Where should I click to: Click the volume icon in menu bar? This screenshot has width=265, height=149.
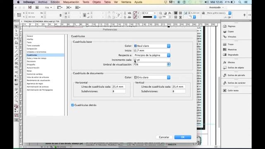click(x=207, y=2)
